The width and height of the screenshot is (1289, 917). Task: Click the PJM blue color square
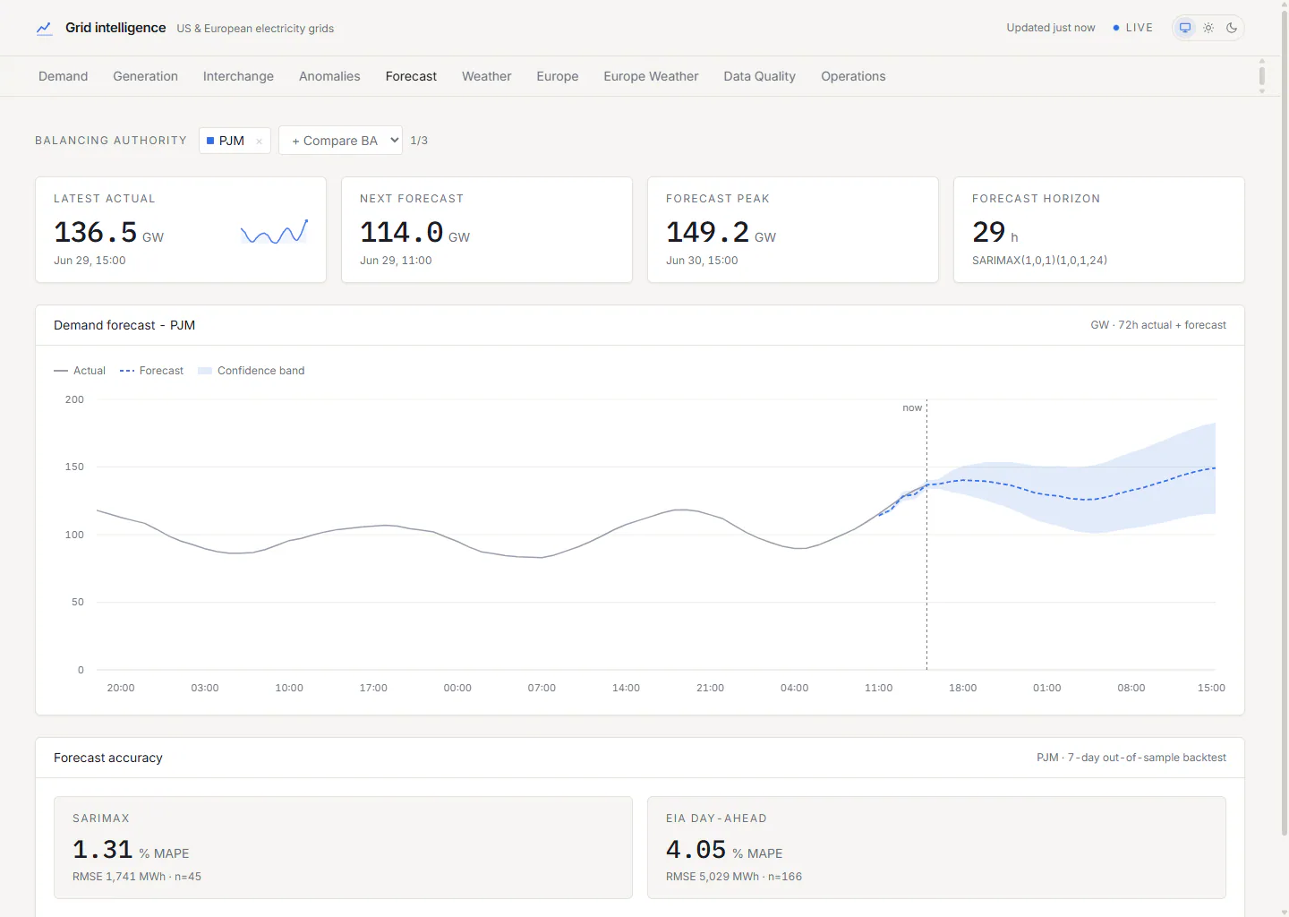point(210,141)
